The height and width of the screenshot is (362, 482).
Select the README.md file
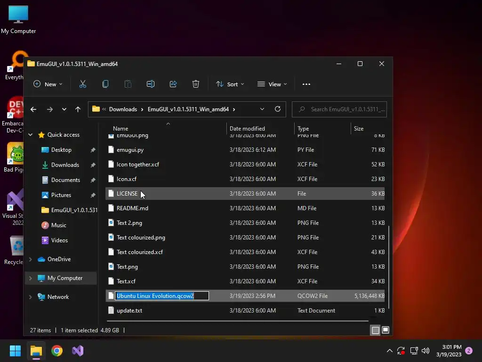tap(245, 208)
